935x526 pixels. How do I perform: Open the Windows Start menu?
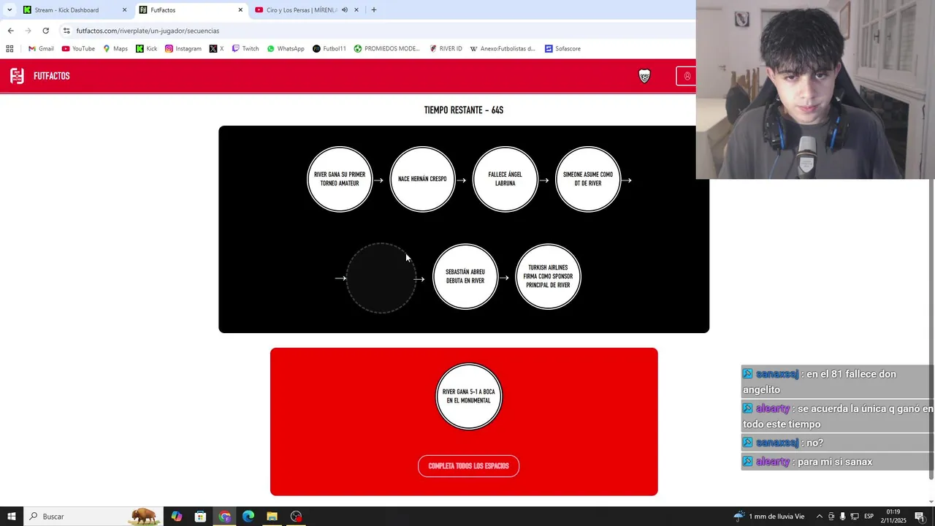pyautogui.click(x=11, y=517)
